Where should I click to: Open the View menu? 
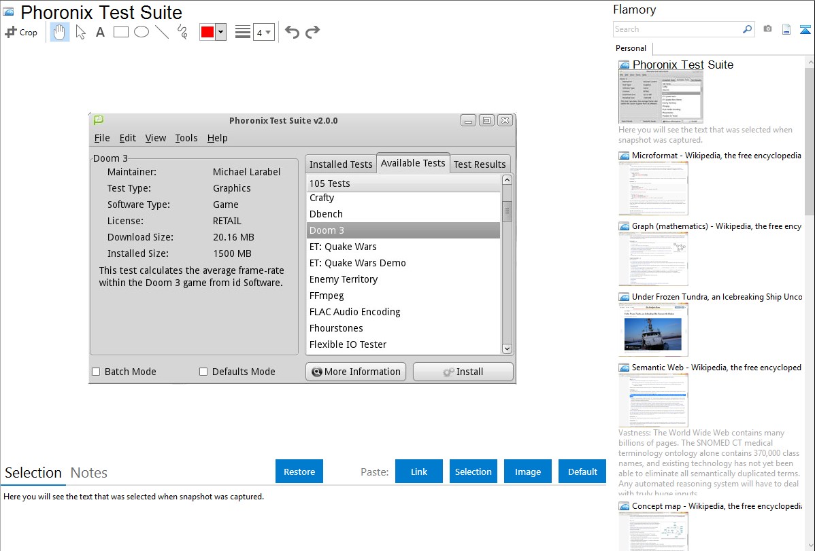[x=155, y=138]
